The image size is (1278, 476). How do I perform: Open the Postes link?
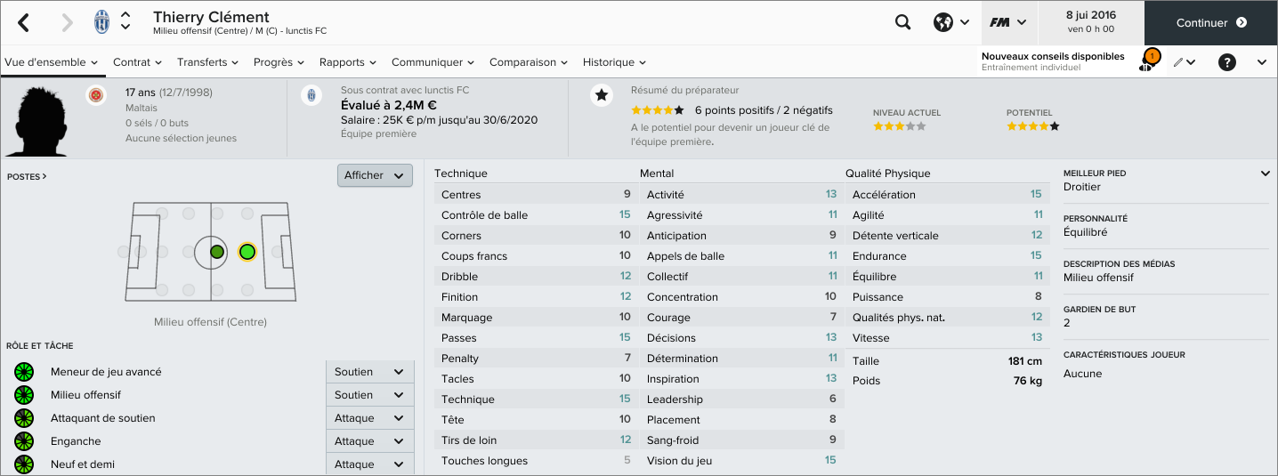click(x=27, y=177)
